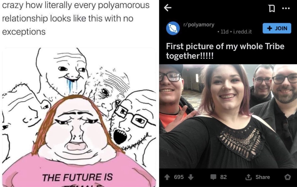The image size is (297, 187).
Task: Open the post title 'First picture of my whole Tribe'
Action: point(225,46)
